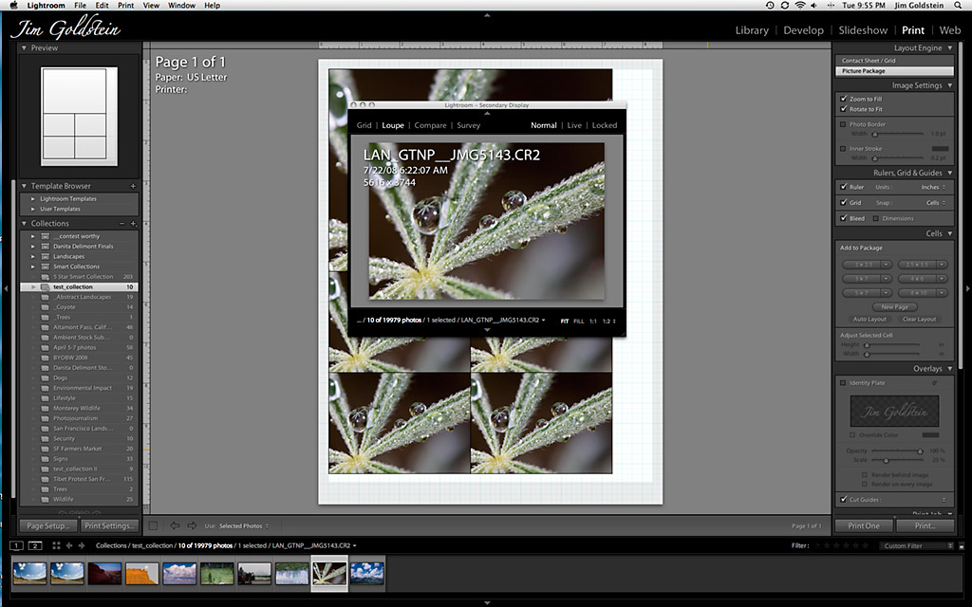The height and width of the screenshot is (607, 972).
Task: Toggle Bleed checkbox
Action: 844,218
